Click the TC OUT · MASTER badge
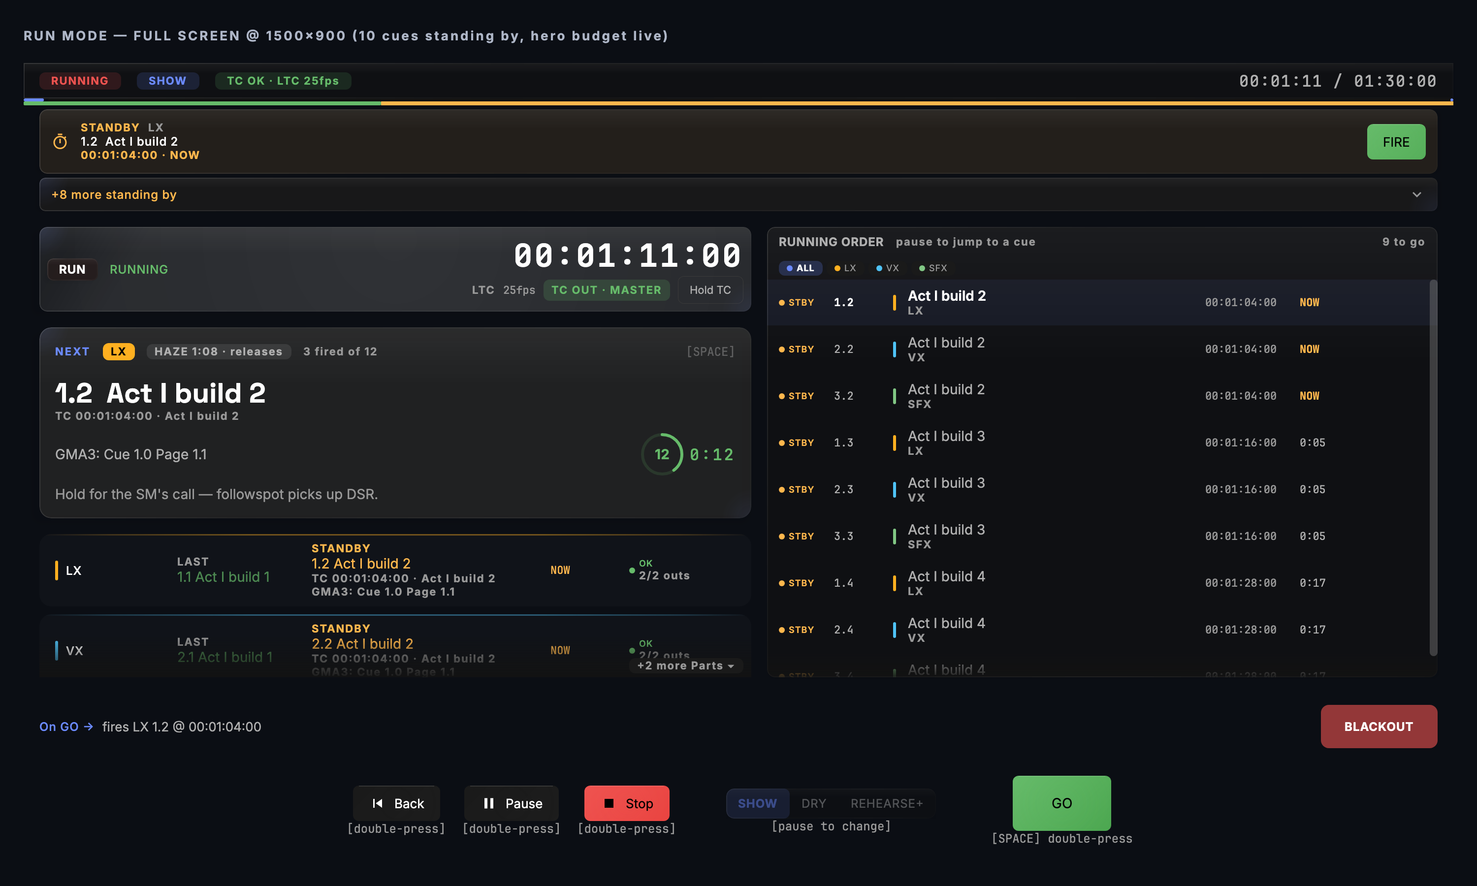 click(606, 289)
